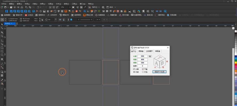Click the lock ratio padlock icon
The image size is (237, 106).
coord(42,20)
